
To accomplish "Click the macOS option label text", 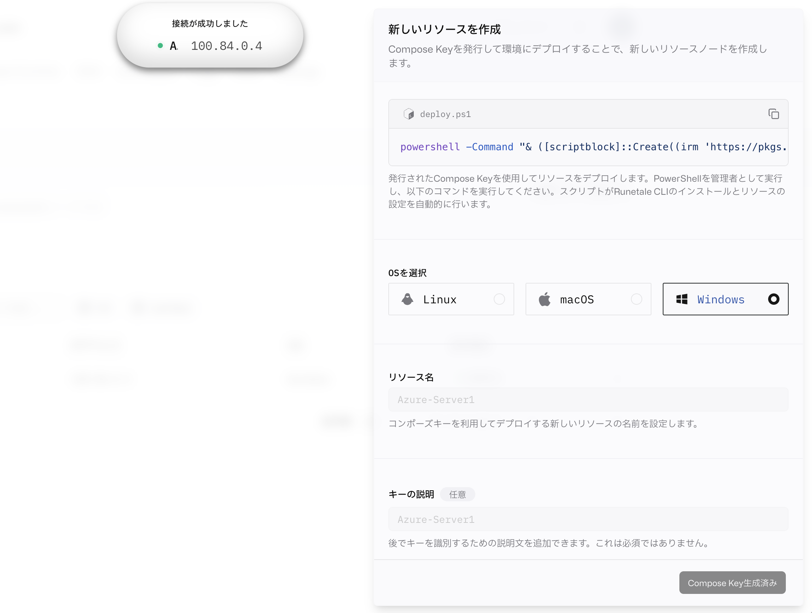I will (x=577, y=300).
